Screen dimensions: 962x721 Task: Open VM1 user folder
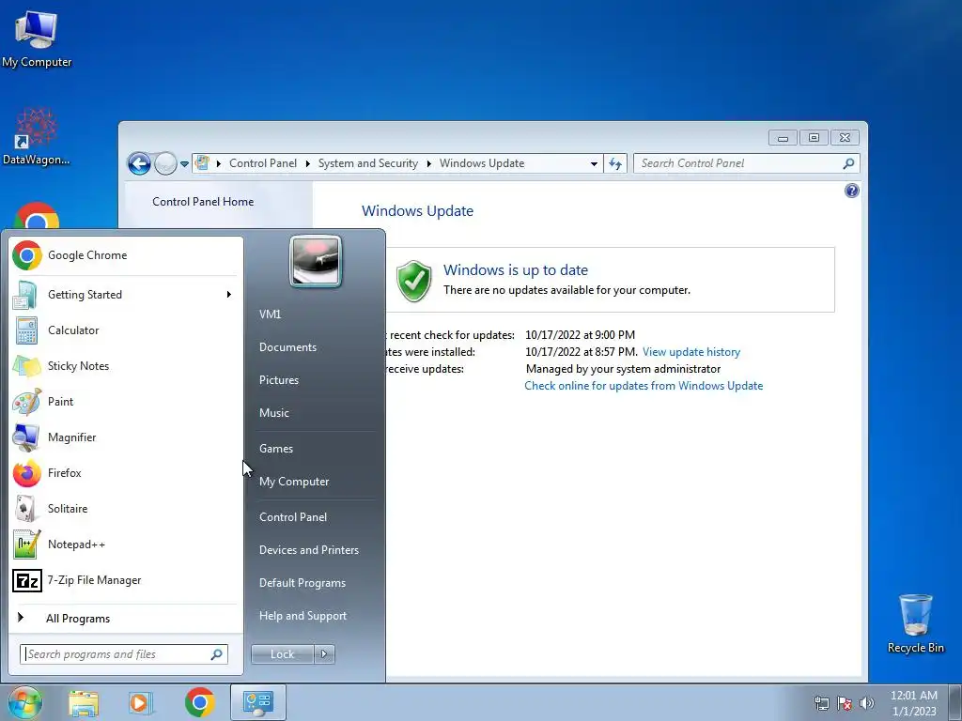pos(270,314)
